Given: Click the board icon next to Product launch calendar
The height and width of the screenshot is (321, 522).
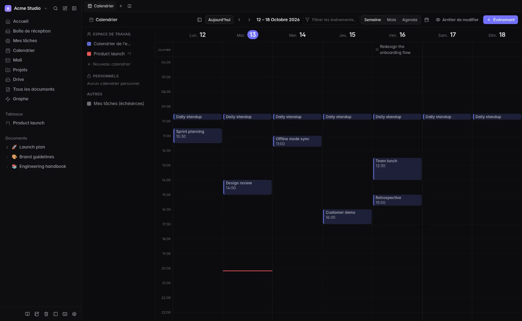Looking at the screenshot, I should [129, 54].
